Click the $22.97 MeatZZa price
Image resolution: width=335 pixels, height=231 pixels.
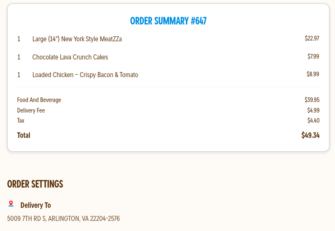312,39
